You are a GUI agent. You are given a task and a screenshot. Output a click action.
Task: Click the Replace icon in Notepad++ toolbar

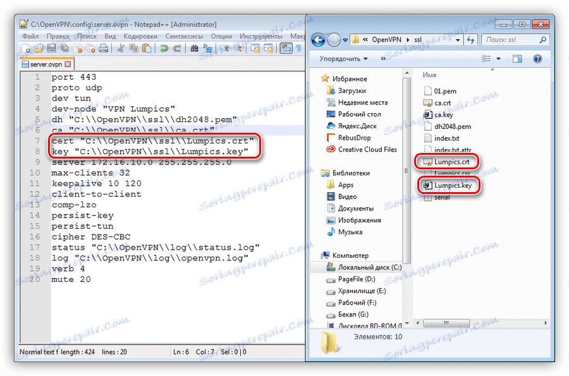(207, 49)
